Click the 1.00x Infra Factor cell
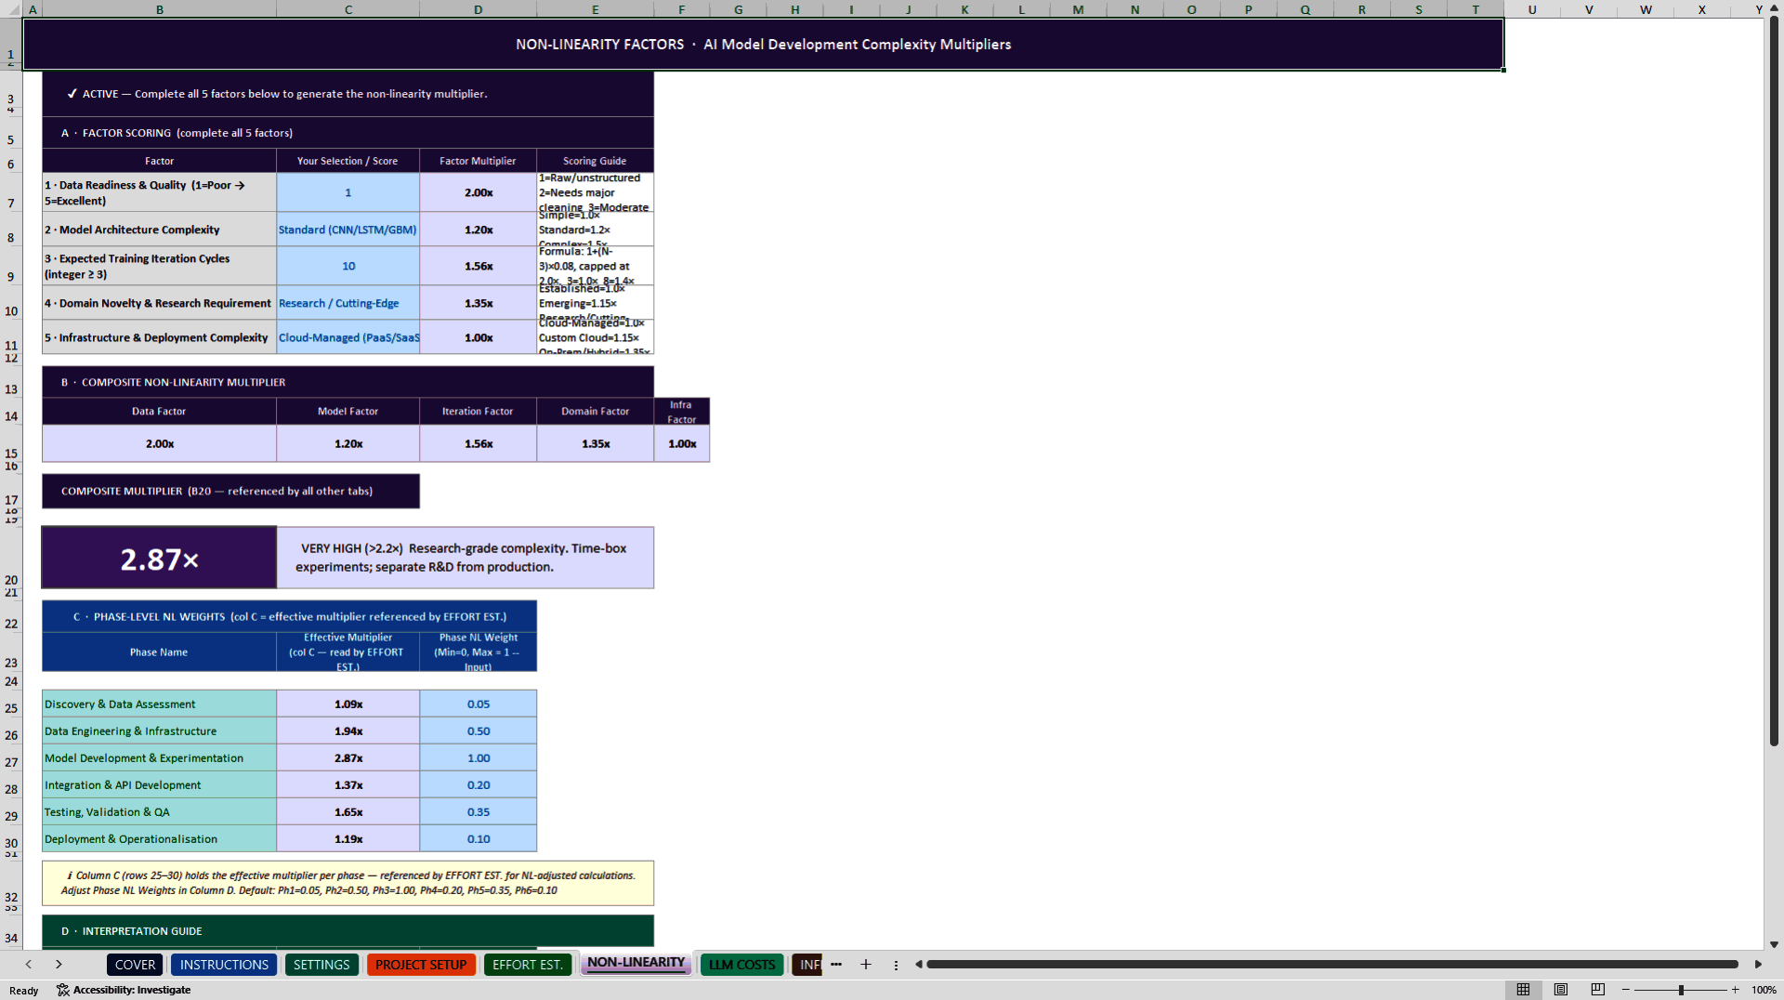 tap(682, 443)
